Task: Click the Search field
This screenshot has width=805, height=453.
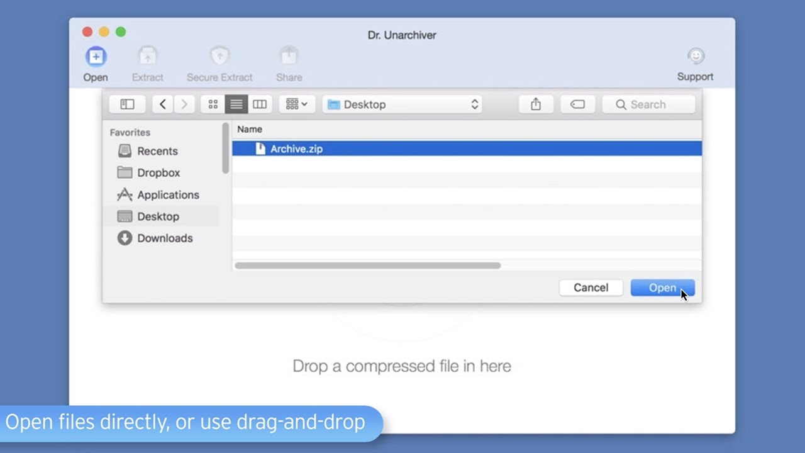Action: (x=648, y=104)
